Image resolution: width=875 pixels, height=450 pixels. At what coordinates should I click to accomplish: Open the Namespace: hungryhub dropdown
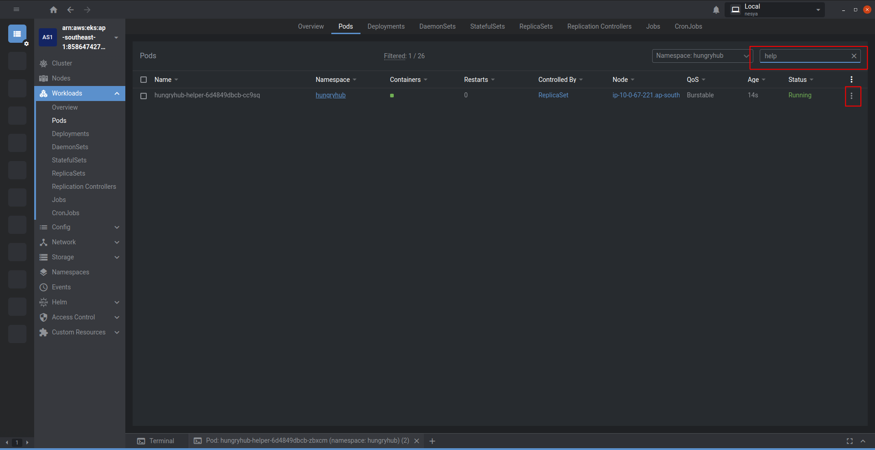pos(701,56)
